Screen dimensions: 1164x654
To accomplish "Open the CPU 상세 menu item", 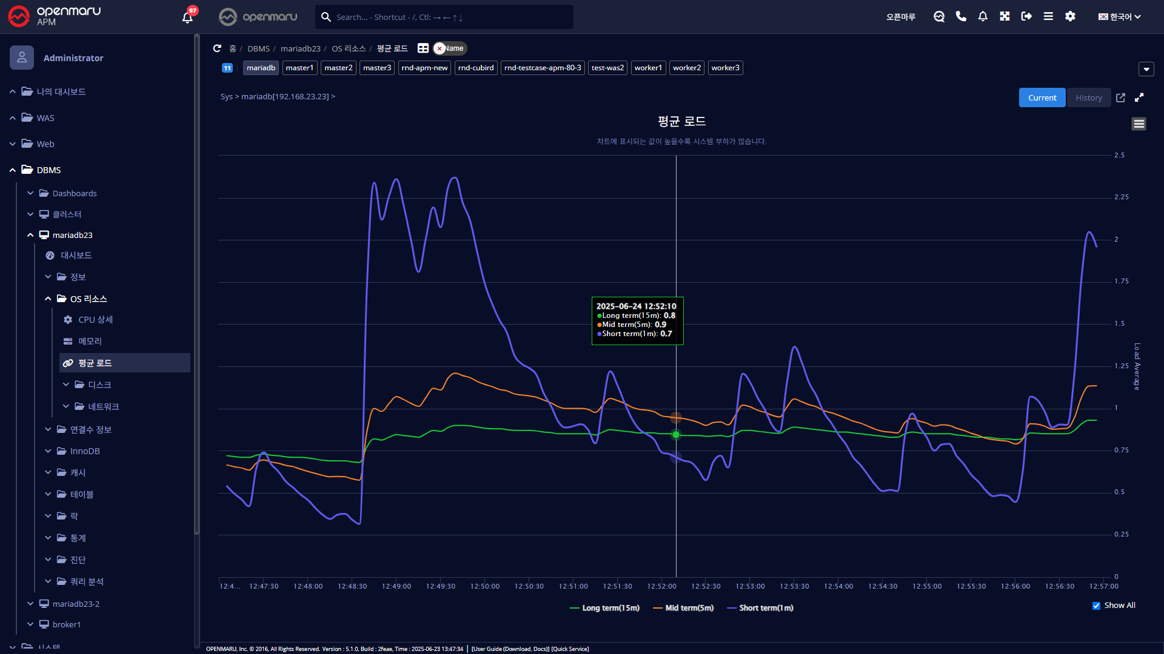I will 95,320.
